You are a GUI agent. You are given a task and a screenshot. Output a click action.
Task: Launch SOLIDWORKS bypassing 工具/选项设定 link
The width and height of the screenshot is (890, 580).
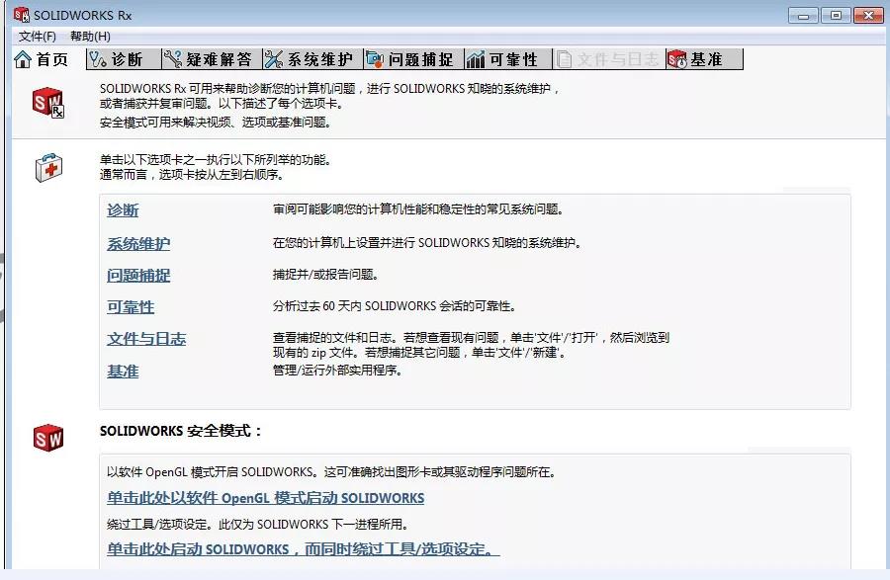[304, 548]
